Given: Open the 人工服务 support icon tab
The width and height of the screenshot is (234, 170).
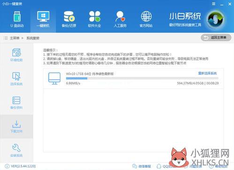Looking at the screenshot, I should pyautogui.click(x=120, y=20).
